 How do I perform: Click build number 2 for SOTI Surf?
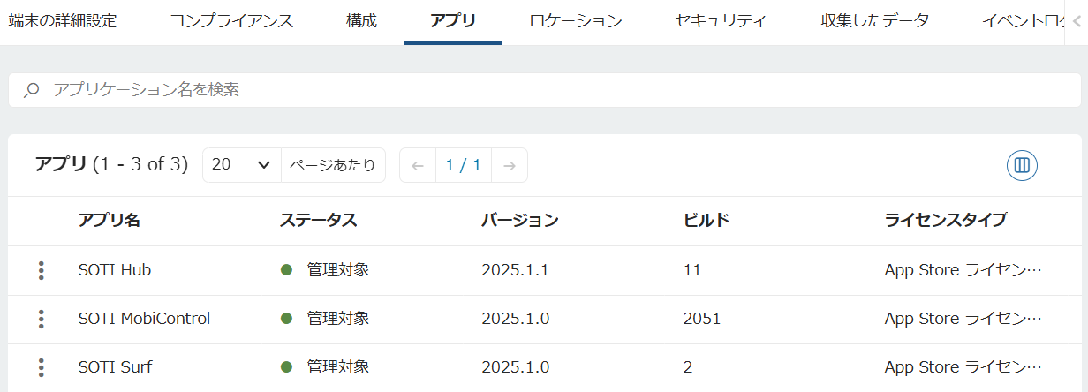689,367
